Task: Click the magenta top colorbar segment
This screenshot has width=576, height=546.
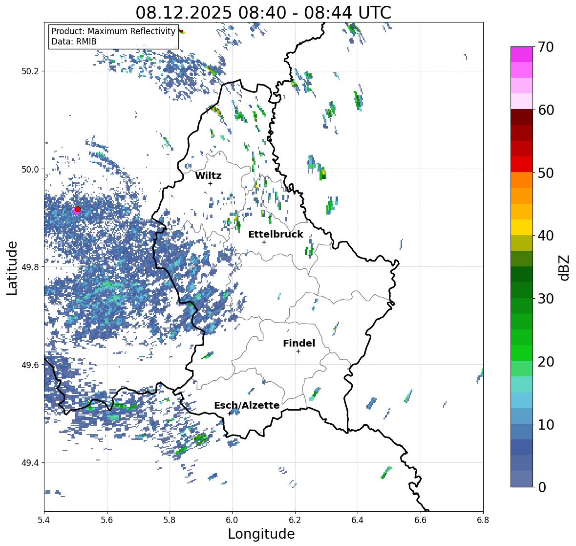Action: pos(522,54)
